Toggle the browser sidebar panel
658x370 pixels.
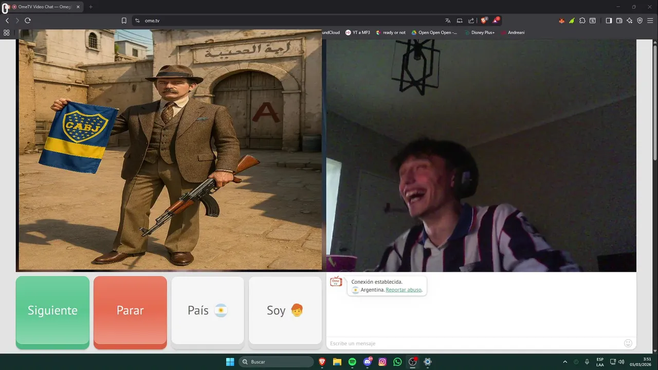point(609,21)
